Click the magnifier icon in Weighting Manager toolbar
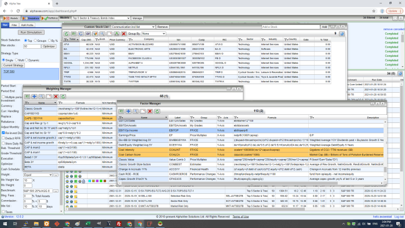Image resolution: width=405 pixels, height=228 pixels. [x=41, y=96]
